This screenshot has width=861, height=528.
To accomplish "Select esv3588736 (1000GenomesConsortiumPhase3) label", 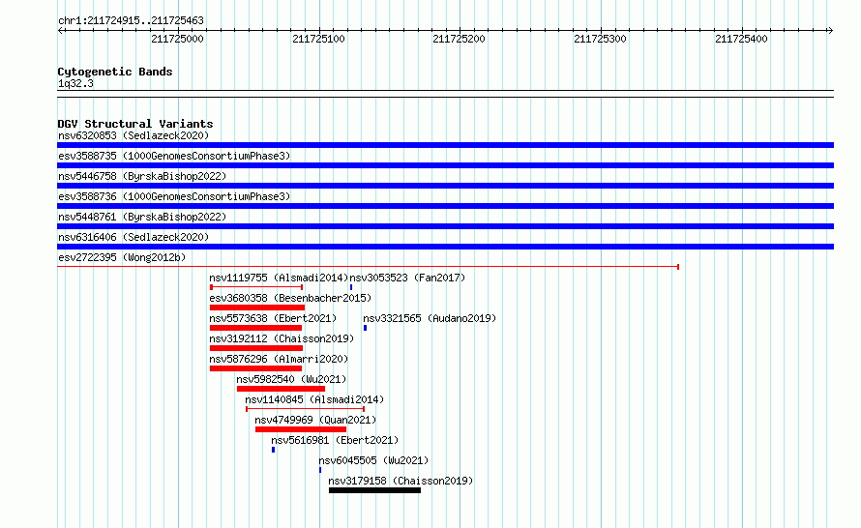I will tap(174, 196).
